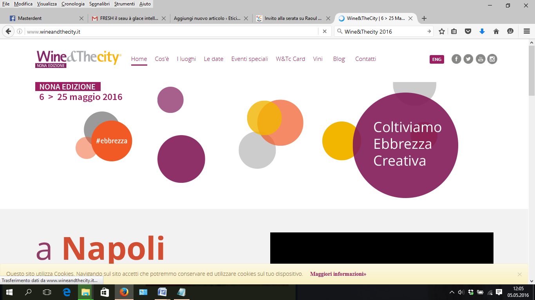Open the Cronologia menu

73,4
